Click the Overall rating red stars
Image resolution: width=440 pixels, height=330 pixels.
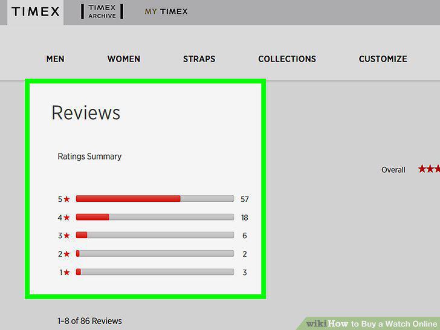click(429, 169)
